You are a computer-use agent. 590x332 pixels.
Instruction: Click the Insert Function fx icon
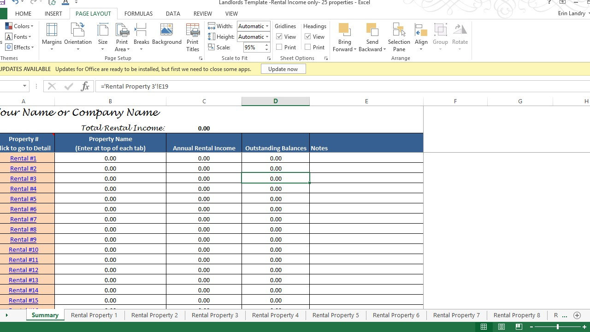(85, 86)
